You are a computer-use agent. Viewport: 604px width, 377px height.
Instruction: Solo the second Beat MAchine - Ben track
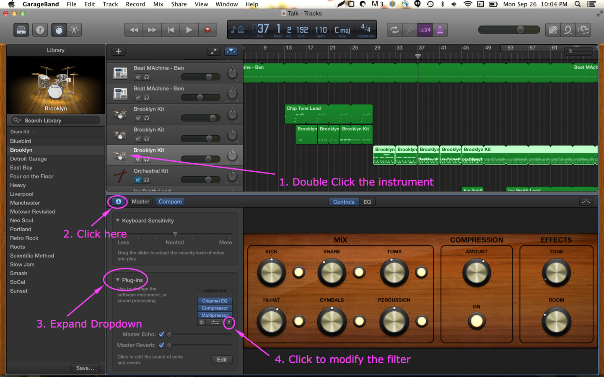[147, 98]
